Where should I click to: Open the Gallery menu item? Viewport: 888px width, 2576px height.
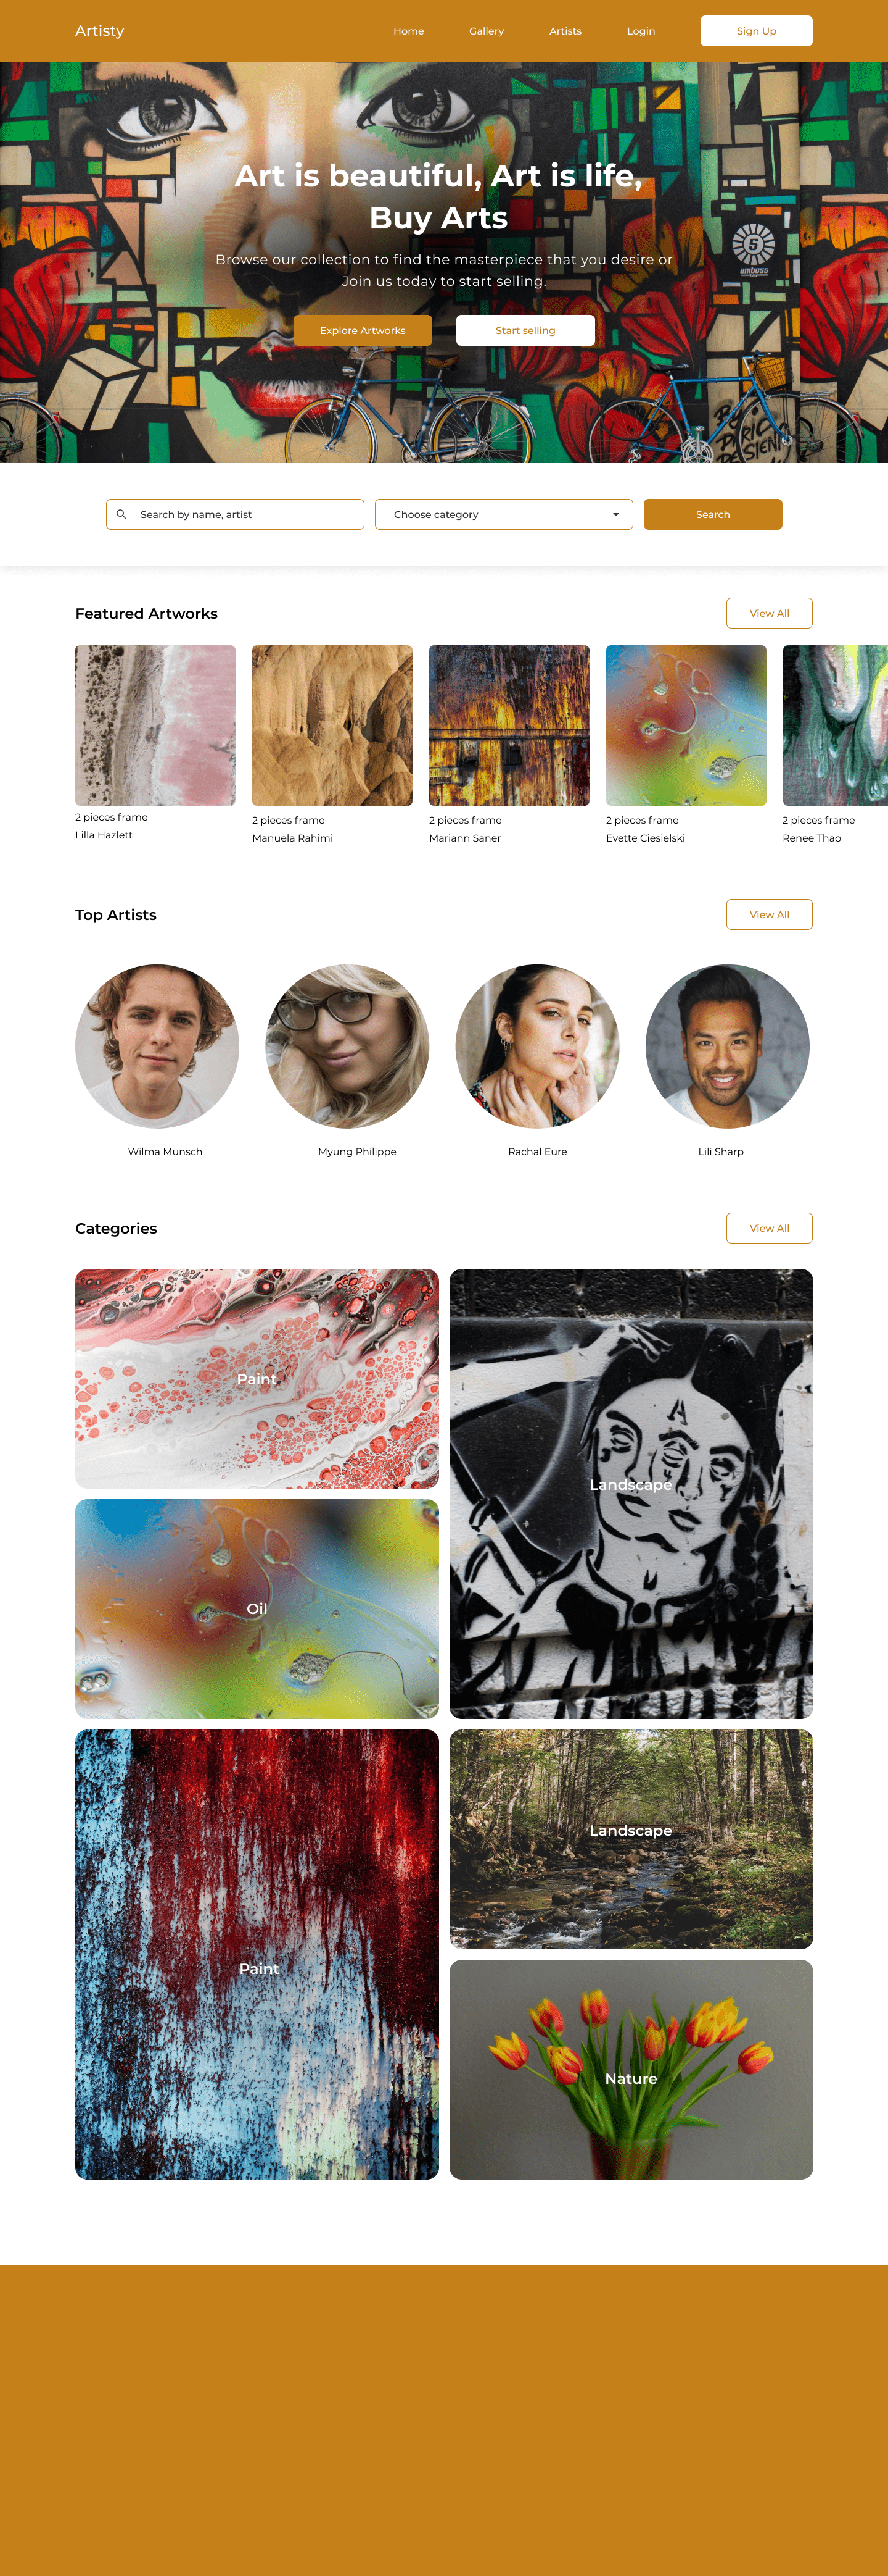487,31
